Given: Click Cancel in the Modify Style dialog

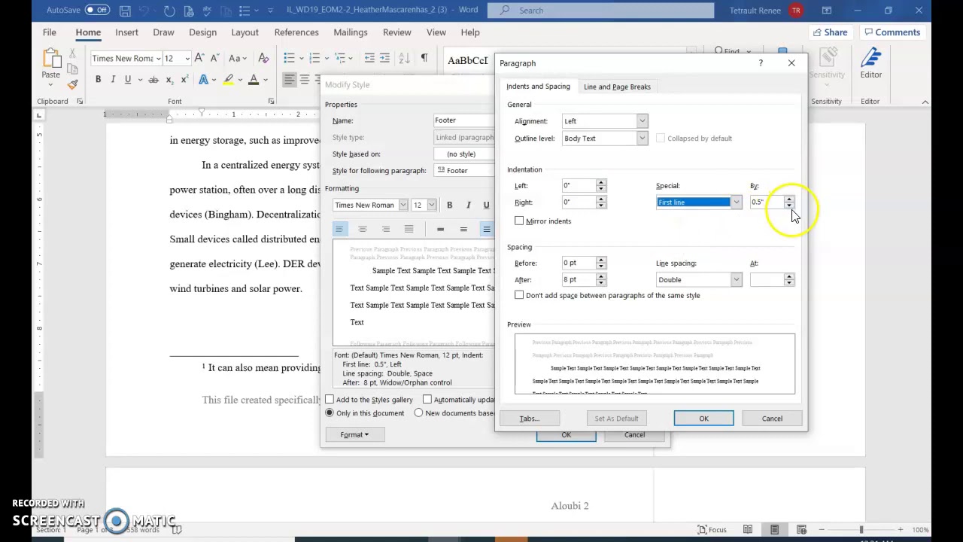Looking at the screenshot, I should [634, 434].
